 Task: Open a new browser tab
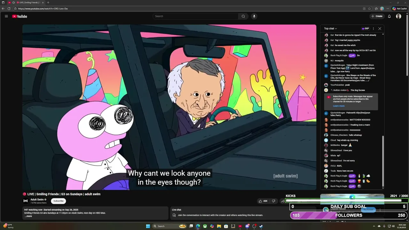point(48,3)
